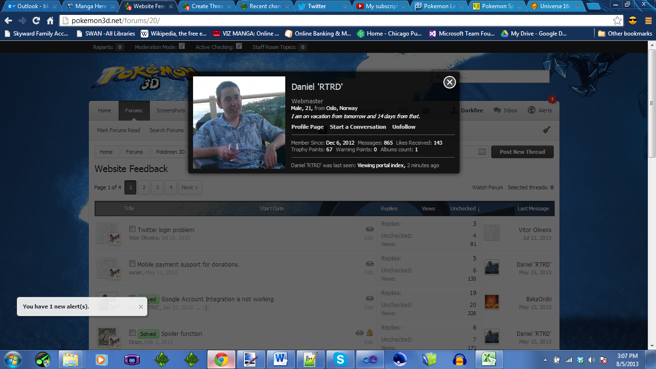Click the Next page button
Screen dimensions: 656x369
click(190, 187)
